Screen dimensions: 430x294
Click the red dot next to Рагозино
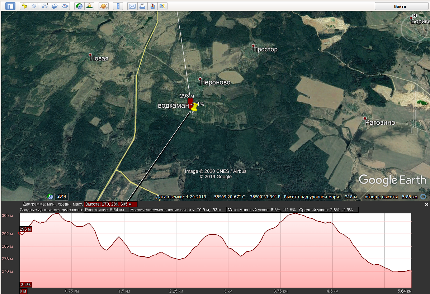point(365,119)
